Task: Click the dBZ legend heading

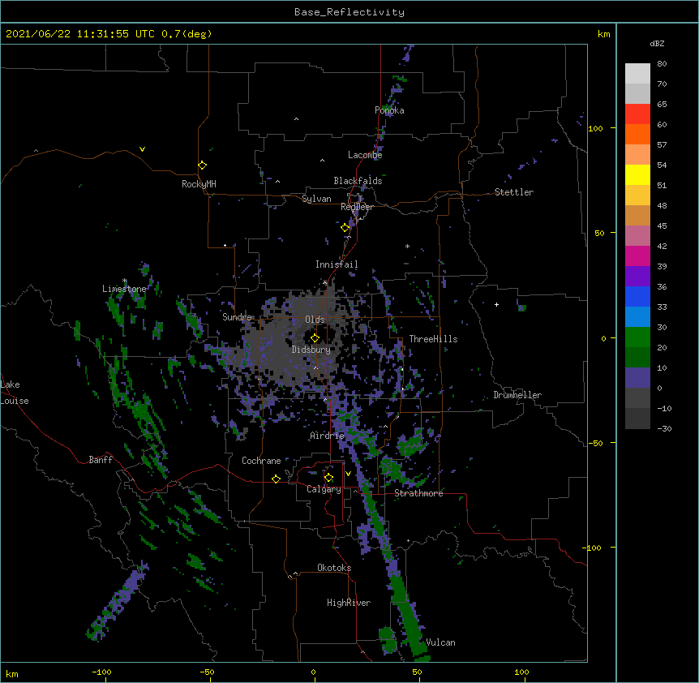Action: point(657,44)
